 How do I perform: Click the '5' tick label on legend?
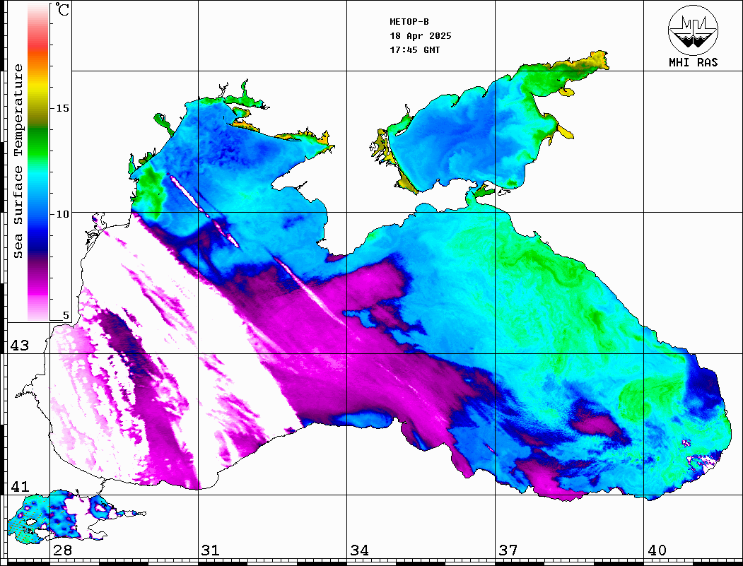tap(66, 315)
